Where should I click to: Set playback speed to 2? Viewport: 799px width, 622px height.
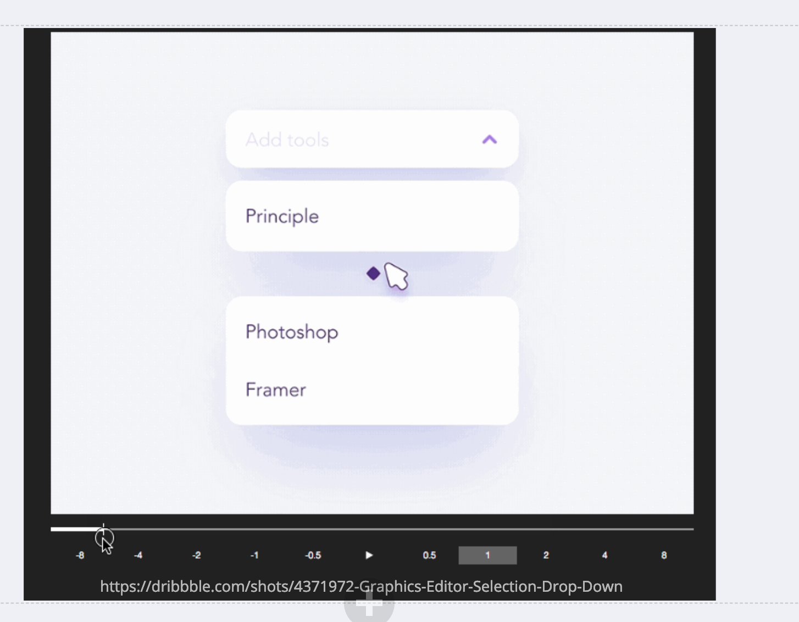(x=546, y=555)
